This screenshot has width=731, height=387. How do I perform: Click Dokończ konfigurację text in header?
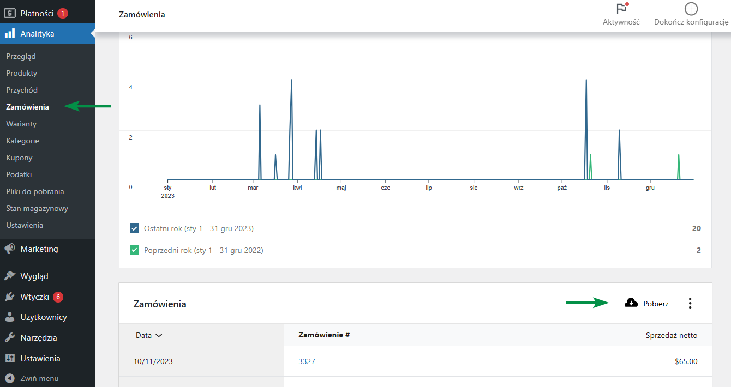click(x=691, y=22)
